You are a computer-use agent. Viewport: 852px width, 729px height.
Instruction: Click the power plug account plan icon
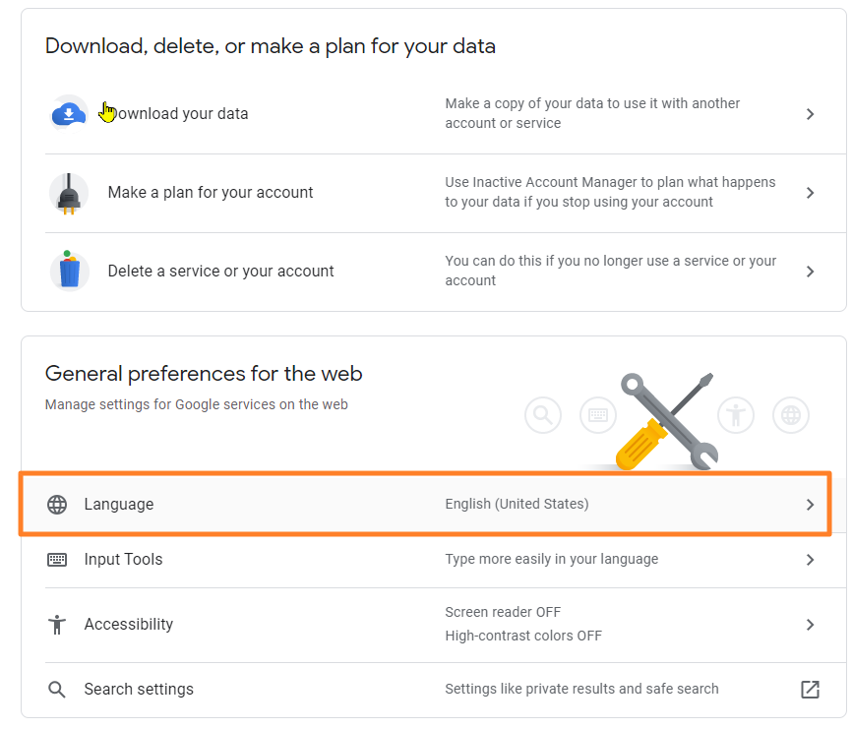point(69,193)
